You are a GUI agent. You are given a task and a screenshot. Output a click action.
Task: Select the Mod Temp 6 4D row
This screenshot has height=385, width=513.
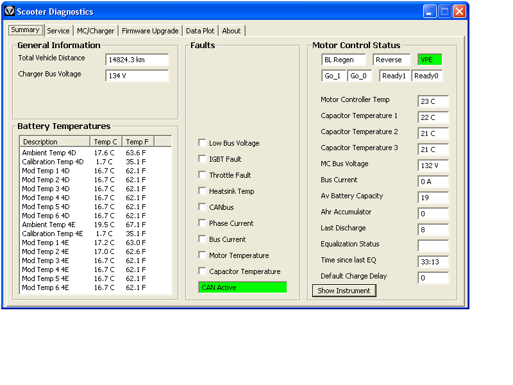[x=96, y=216]
